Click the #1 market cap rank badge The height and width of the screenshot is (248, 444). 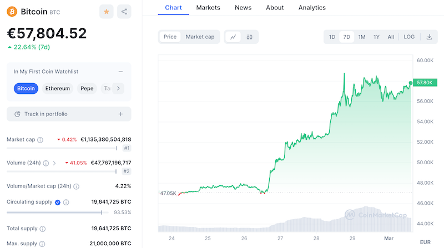coord(127,148)
